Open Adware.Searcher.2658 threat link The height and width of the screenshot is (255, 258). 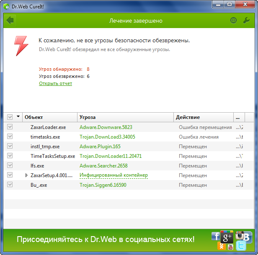click(103, 166)
